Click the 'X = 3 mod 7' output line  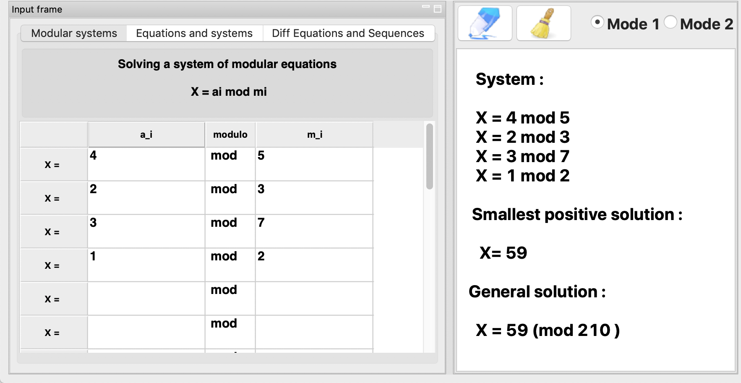coord(523,156)
